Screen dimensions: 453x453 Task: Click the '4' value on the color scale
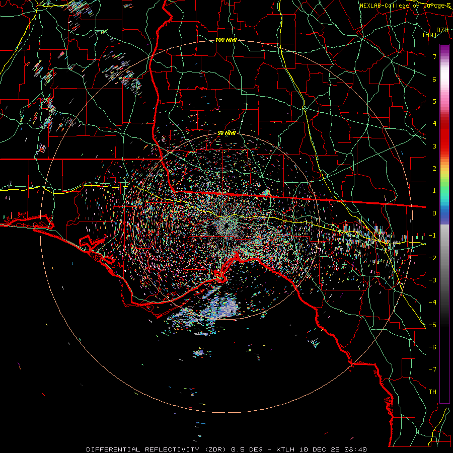click(x=434, y=124)
